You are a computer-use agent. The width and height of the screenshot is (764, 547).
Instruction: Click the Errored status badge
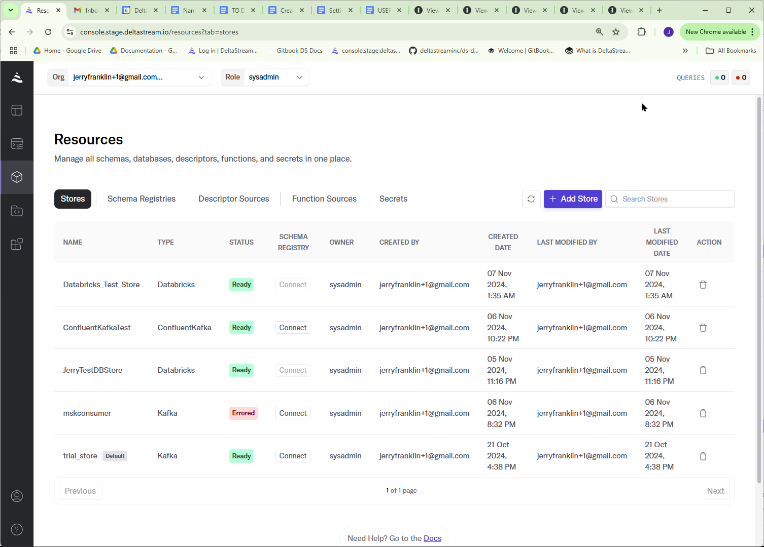244,413
